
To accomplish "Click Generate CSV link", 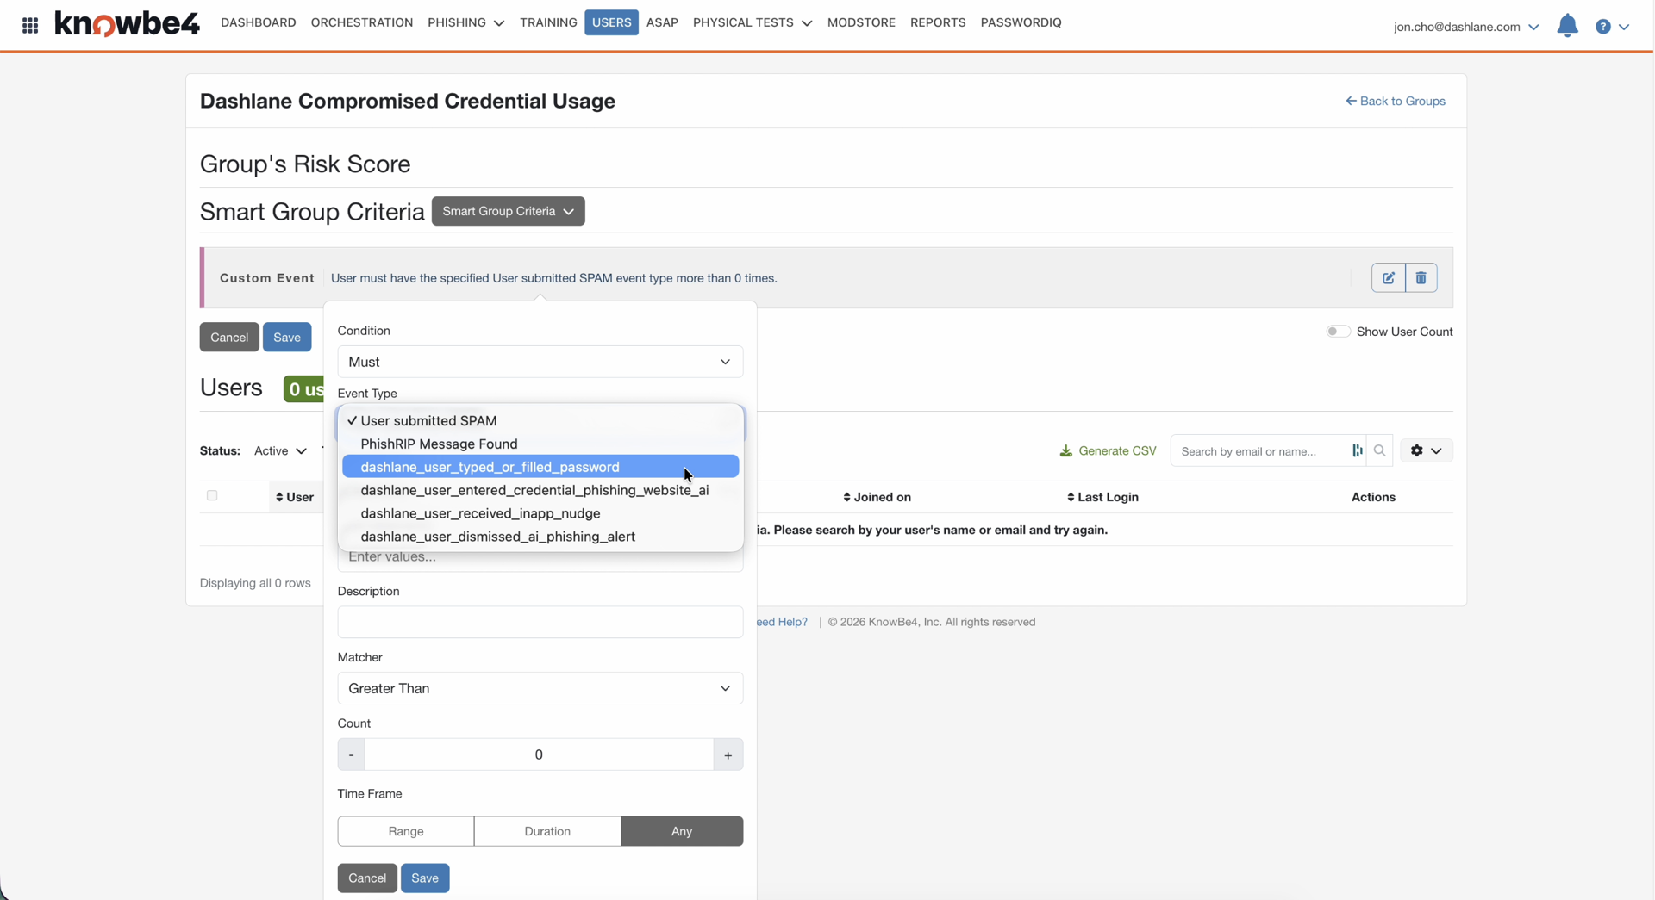I will coord(1108,450).
